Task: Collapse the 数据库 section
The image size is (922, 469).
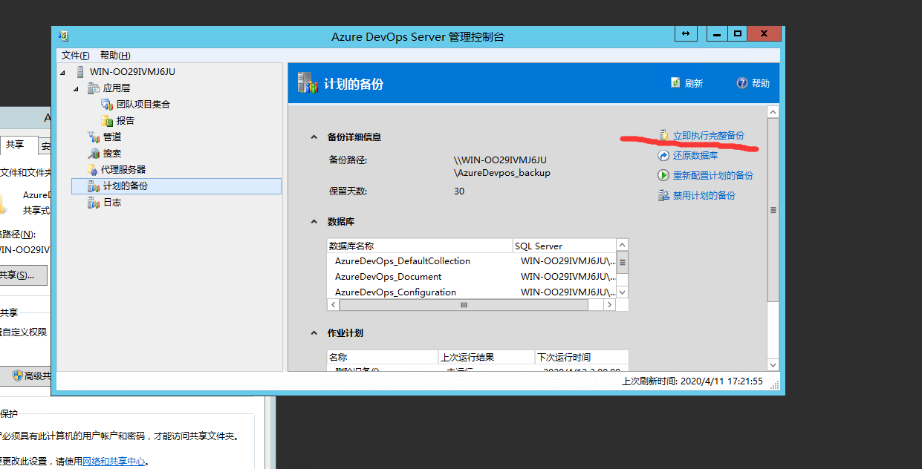Action: coord(314,222)
